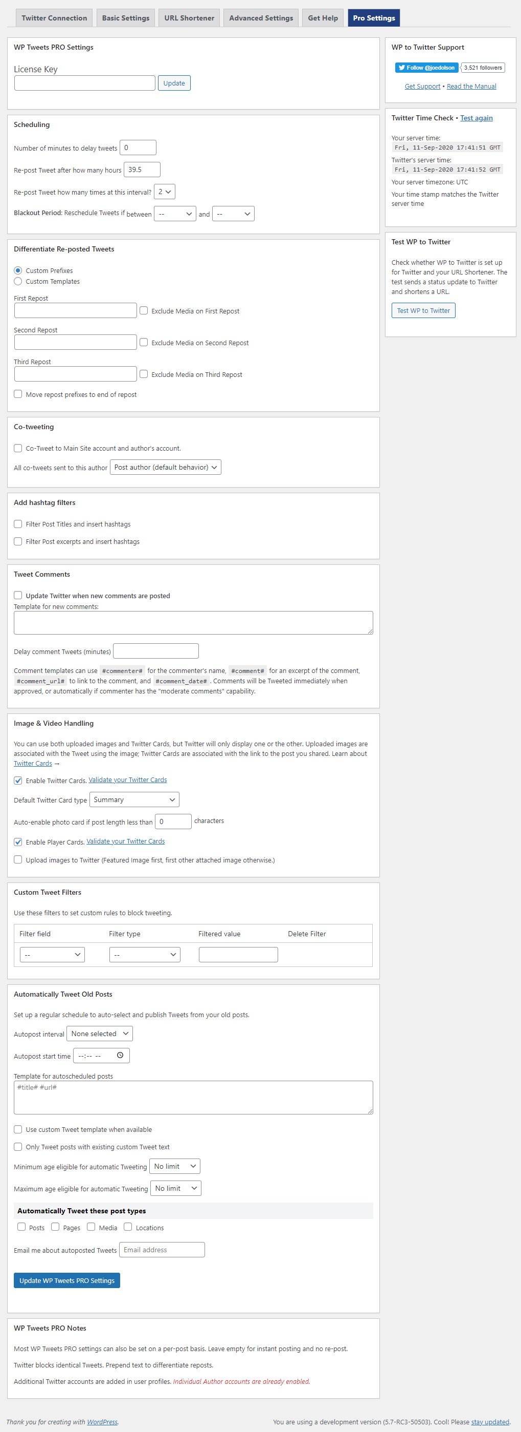Select the Pro Settings tab
This screenshot has height=1432, width=521.
[x=374, y=18]
